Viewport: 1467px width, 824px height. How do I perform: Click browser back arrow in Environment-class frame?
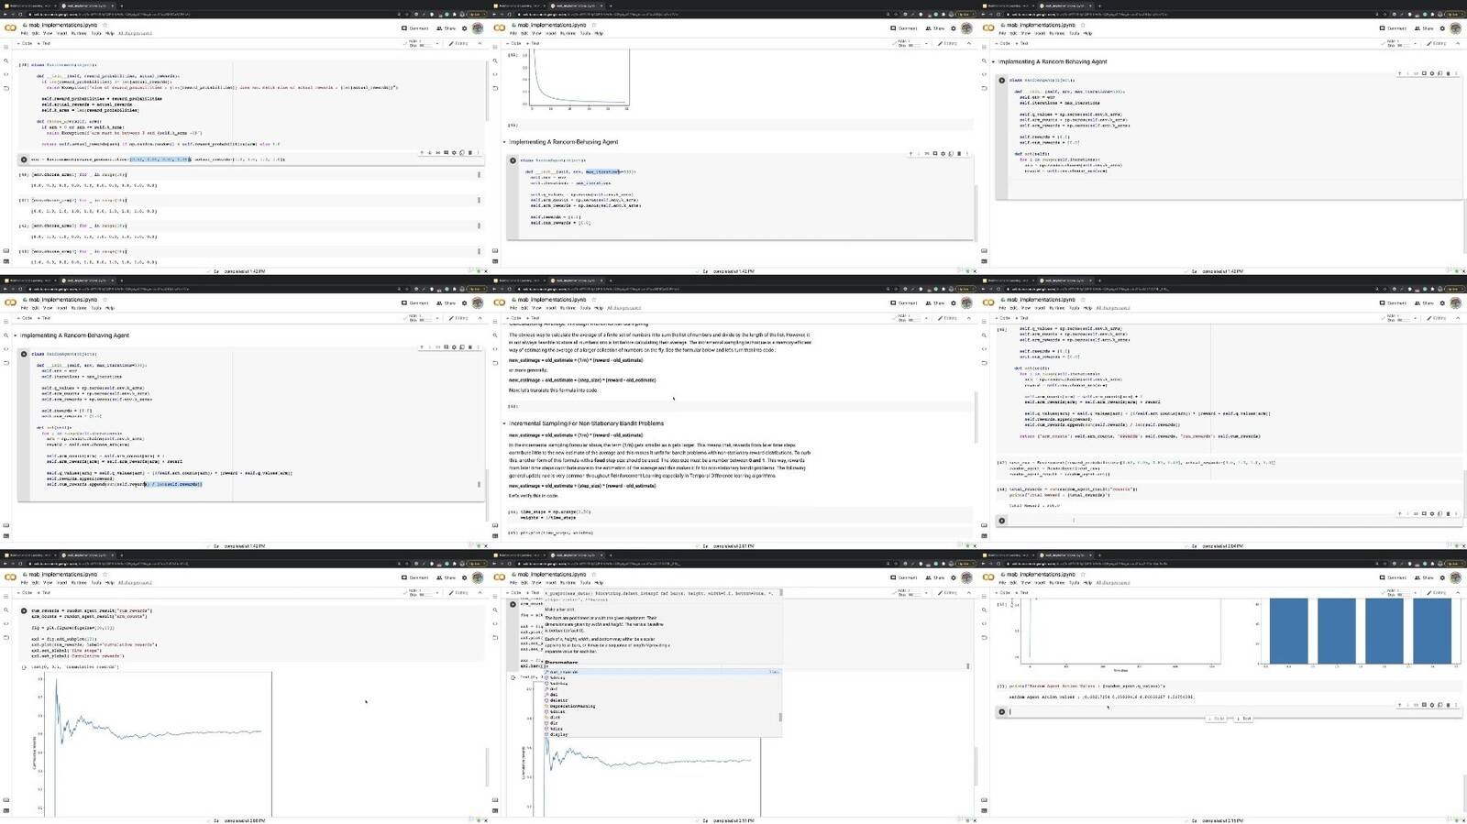6,14
